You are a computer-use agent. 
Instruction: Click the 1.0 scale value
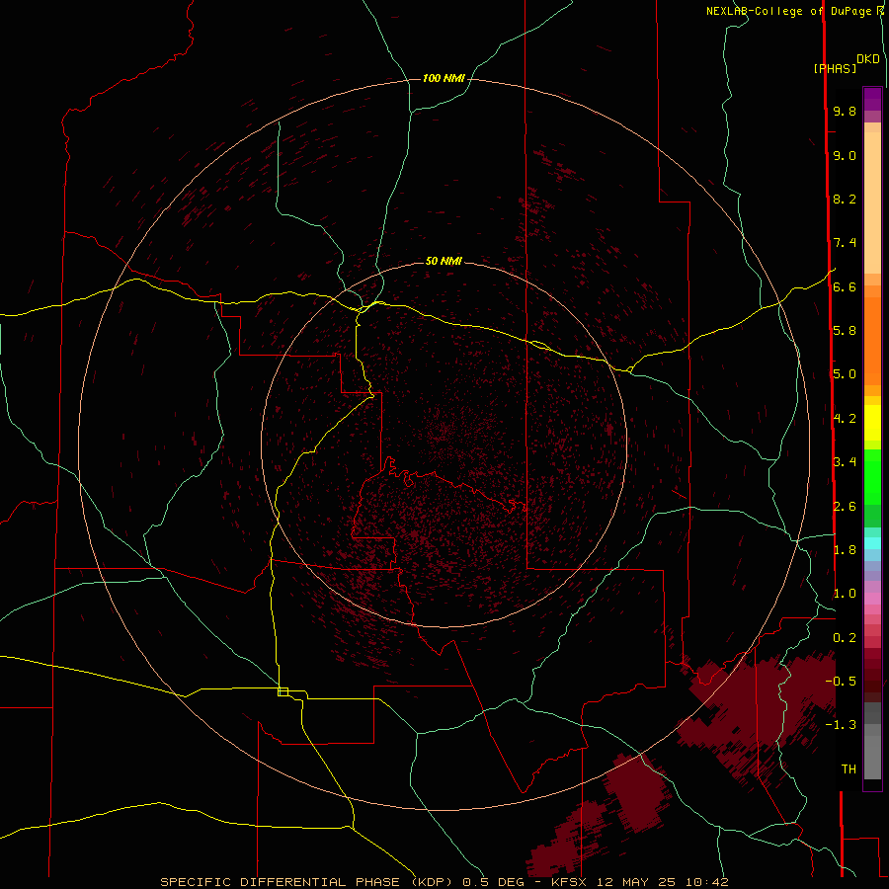(x=845, y=594)
